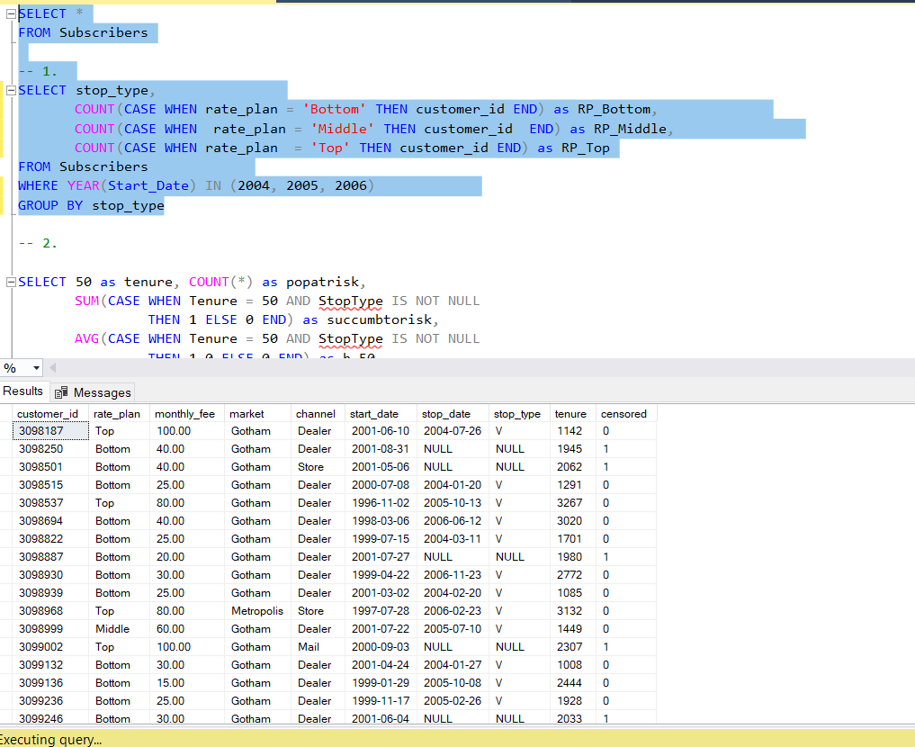Image resolution: width=915 pixels, height=747 pixels.
Task: Switch to the Messages tab
Action: click(x=102, y=392)
